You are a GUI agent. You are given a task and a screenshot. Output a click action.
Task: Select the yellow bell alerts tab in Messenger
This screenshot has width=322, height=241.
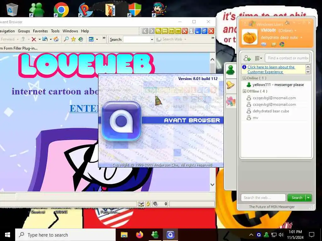(x=230, y=85)
